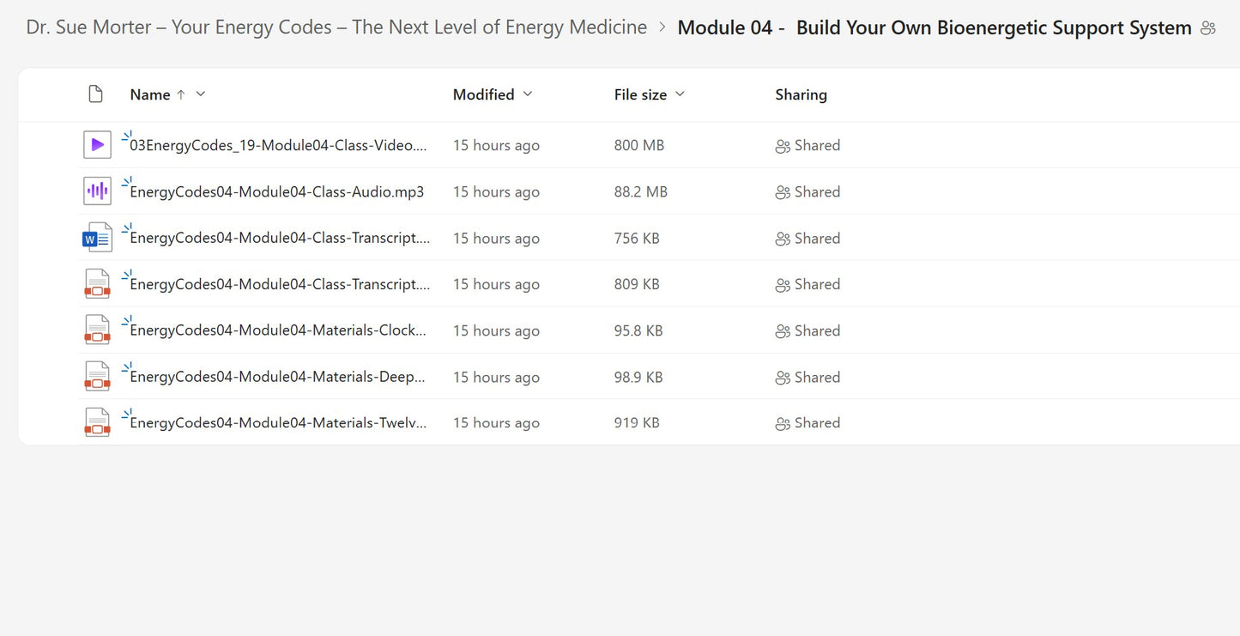1240x636 pixels.
Task: Click the PDF icon for Materials-Deep file
Action: coord(97,377)
